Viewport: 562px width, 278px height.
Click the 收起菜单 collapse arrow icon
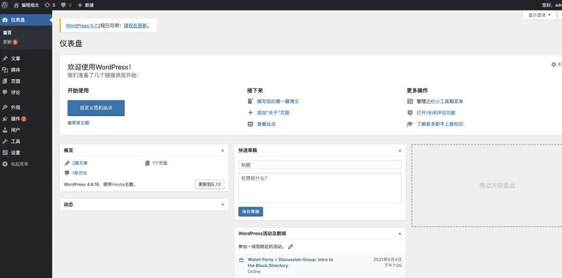coord(5,164)
